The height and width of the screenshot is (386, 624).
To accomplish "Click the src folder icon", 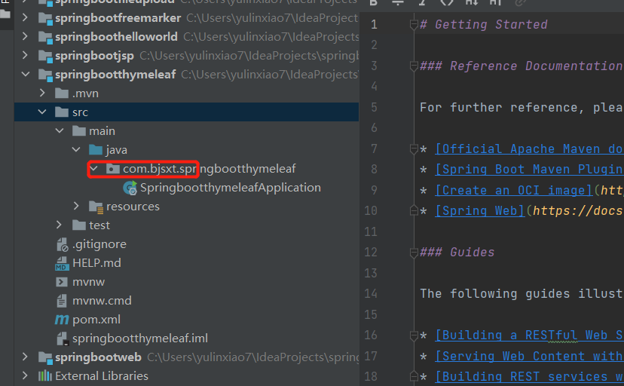I will [62, 112].
